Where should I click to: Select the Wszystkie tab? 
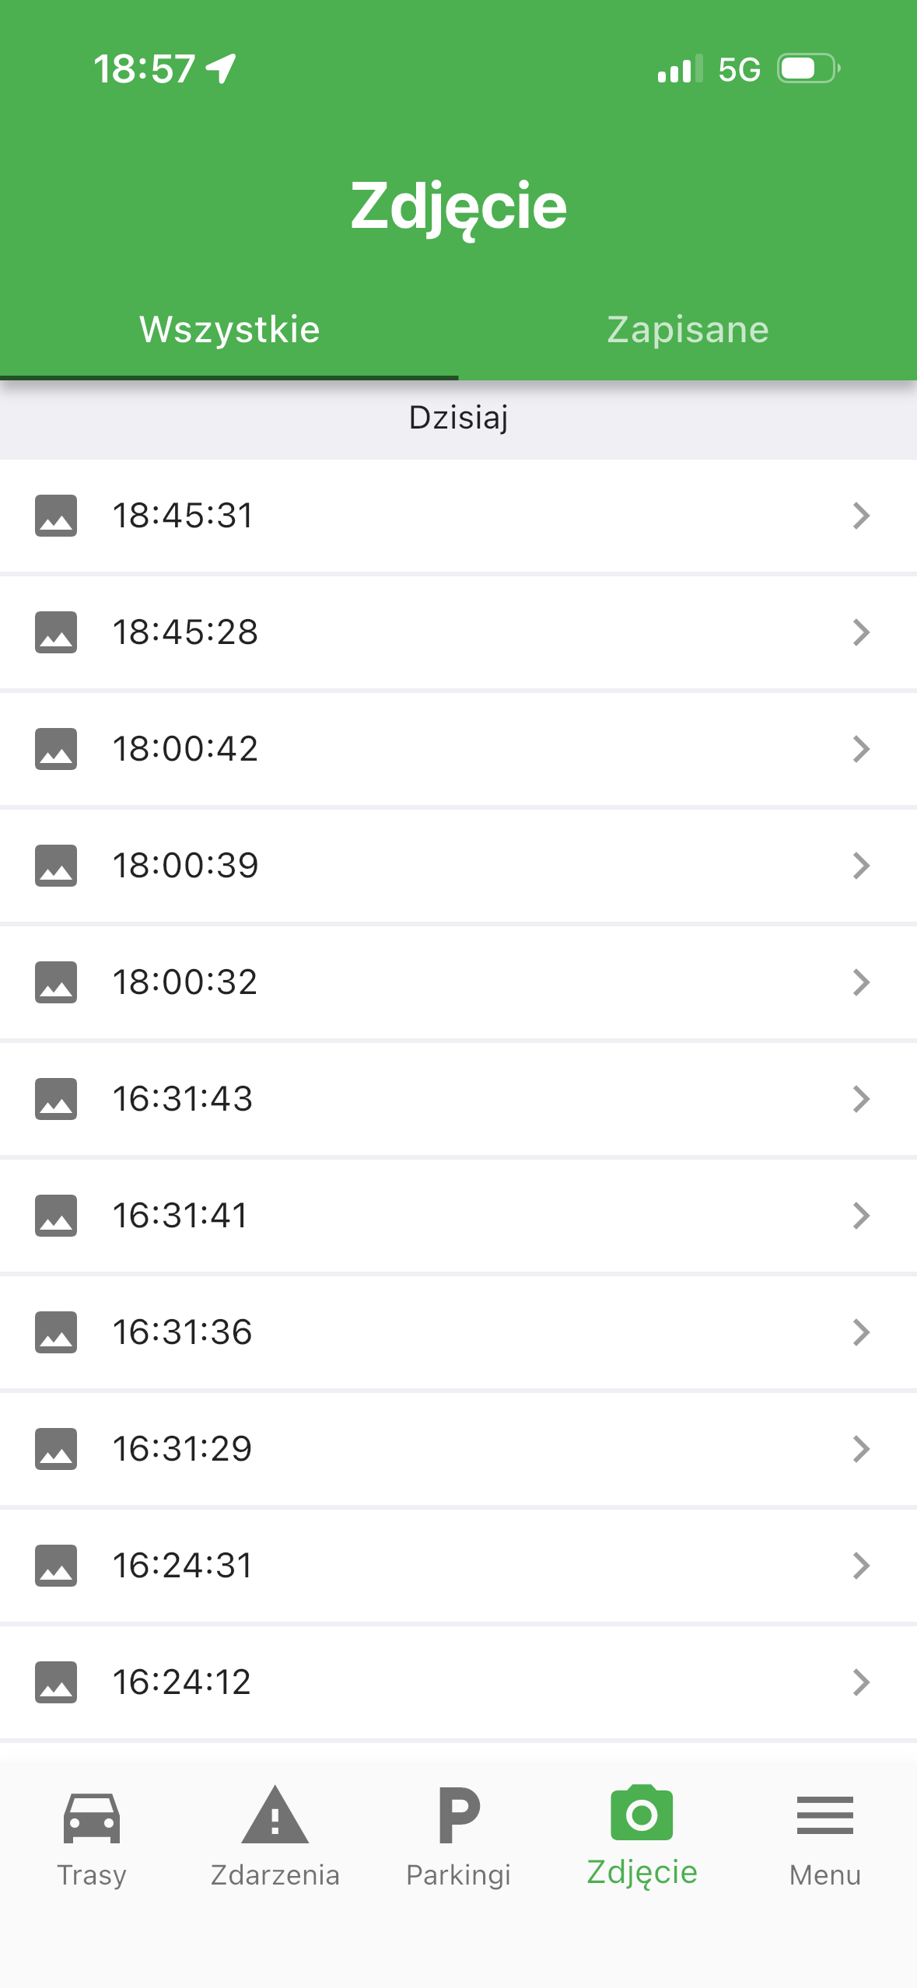click(229, 330)
